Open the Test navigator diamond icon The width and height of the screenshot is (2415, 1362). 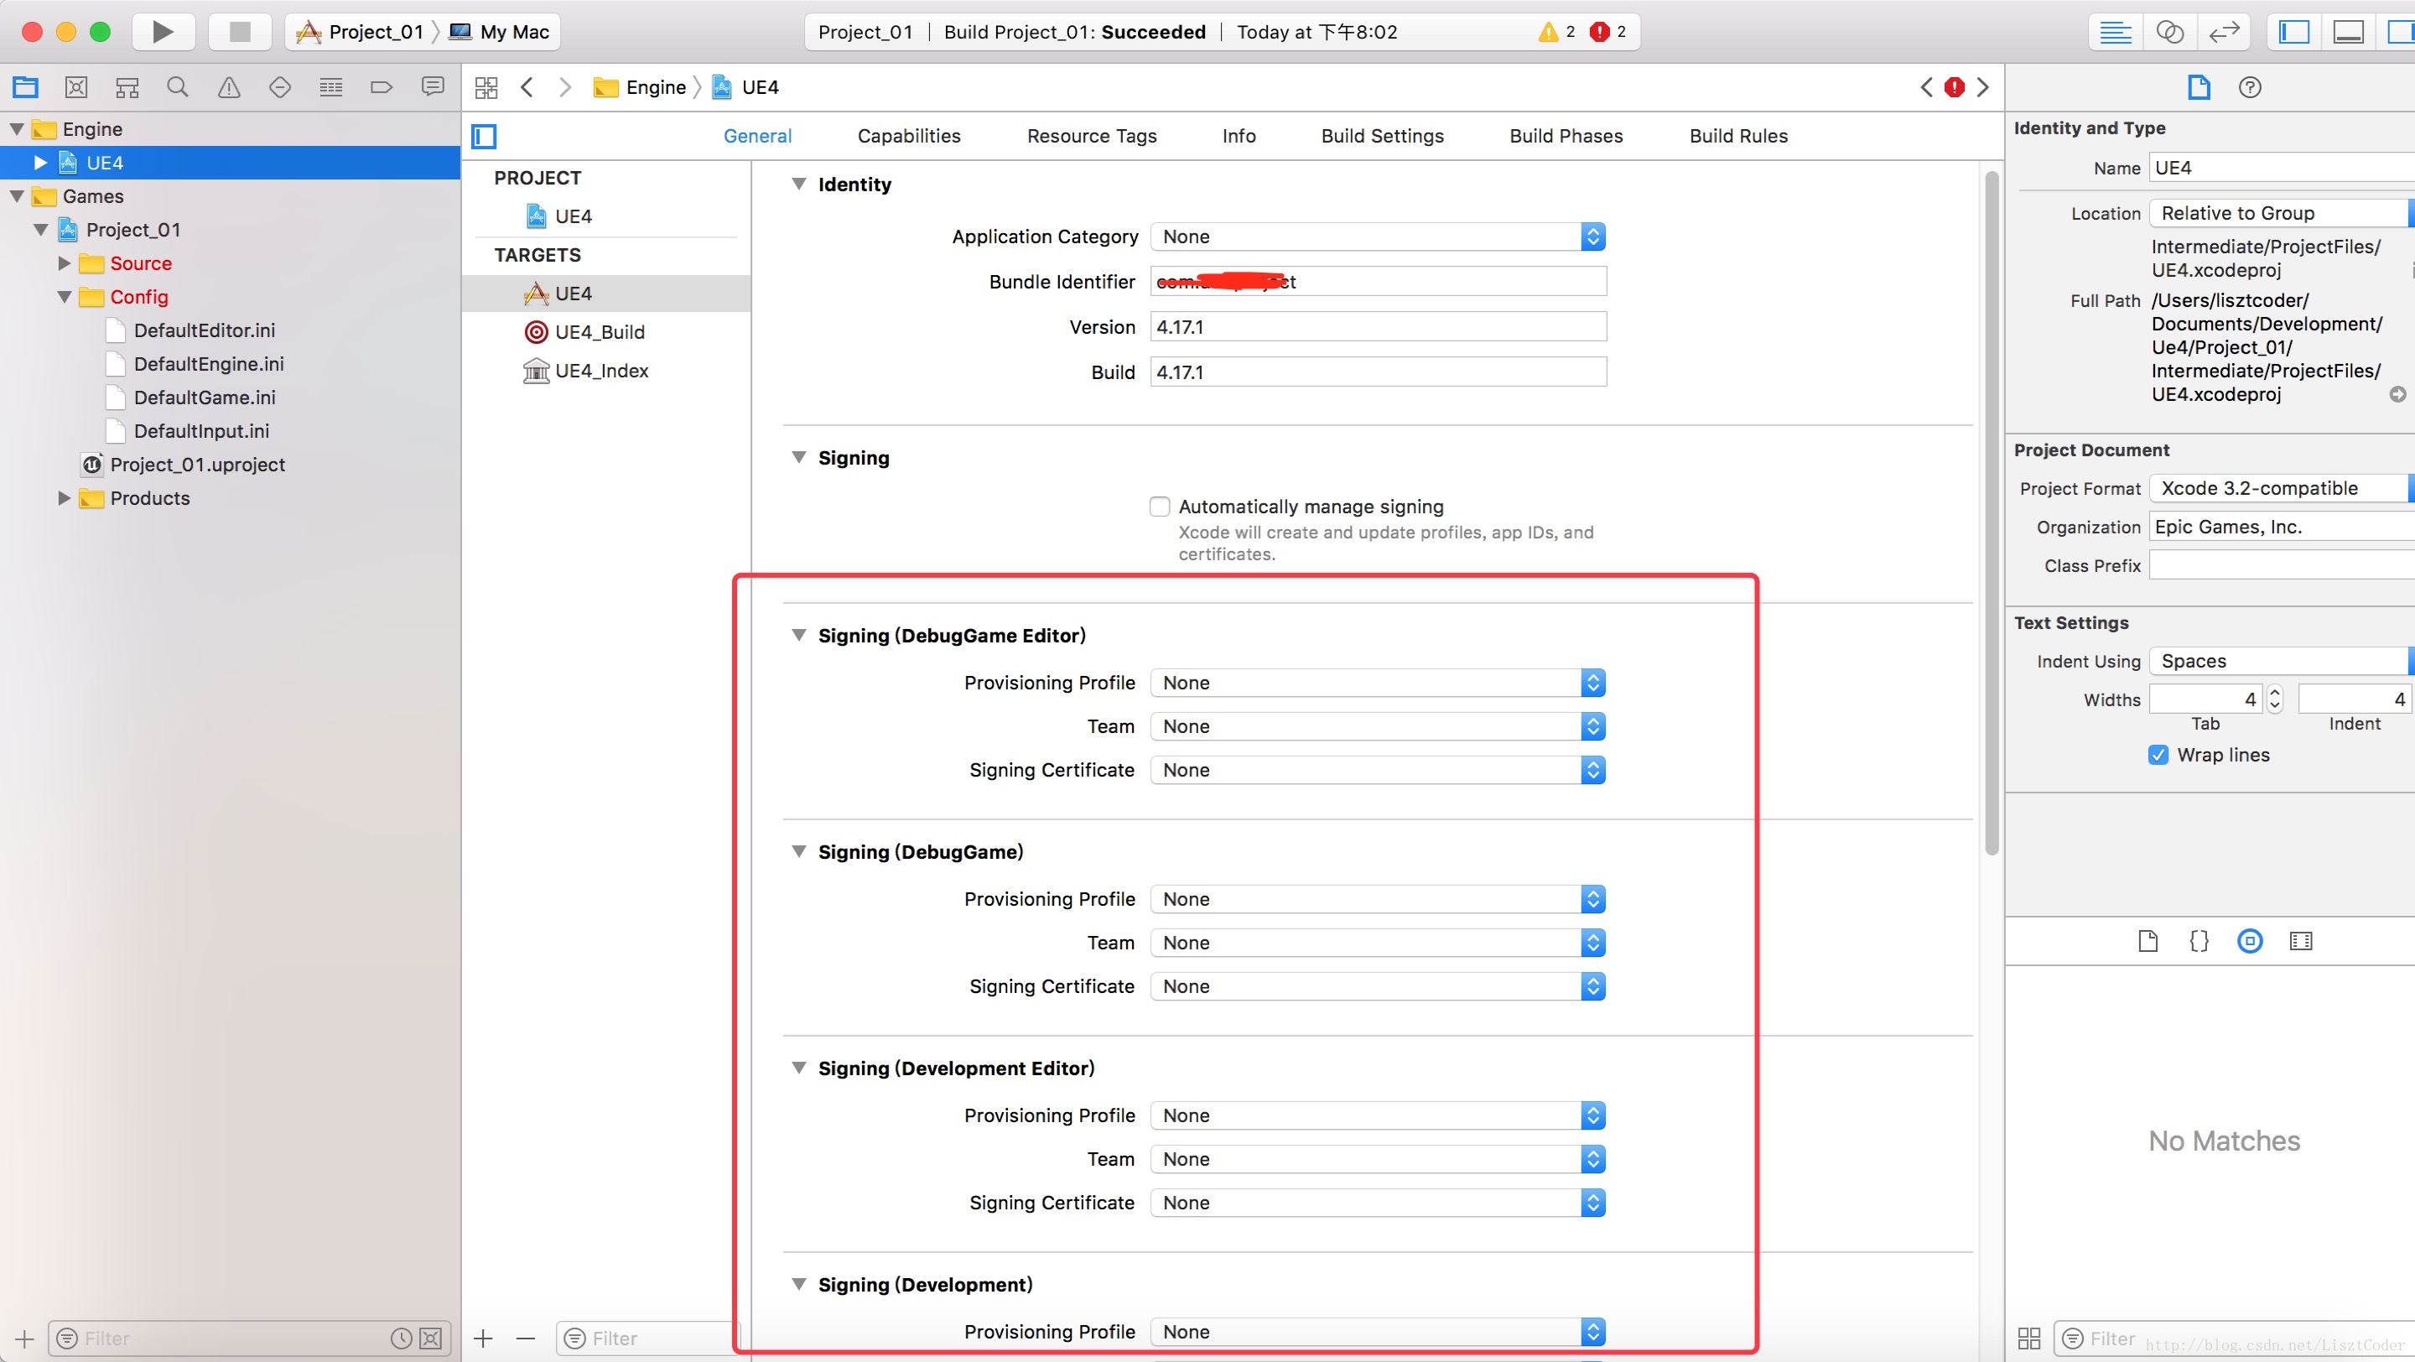coord(279,87)
